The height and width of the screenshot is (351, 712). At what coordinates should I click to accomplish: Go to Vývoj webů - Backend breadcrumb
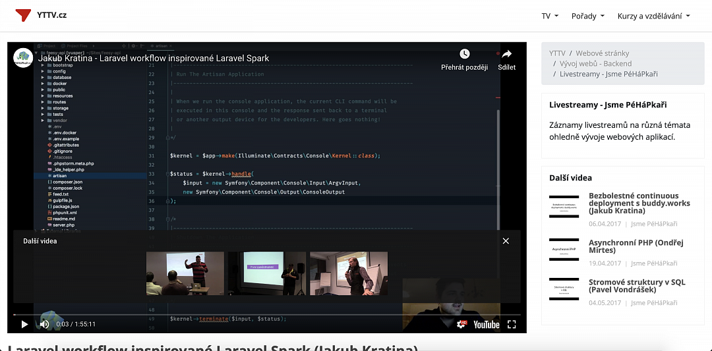[596, 63]
